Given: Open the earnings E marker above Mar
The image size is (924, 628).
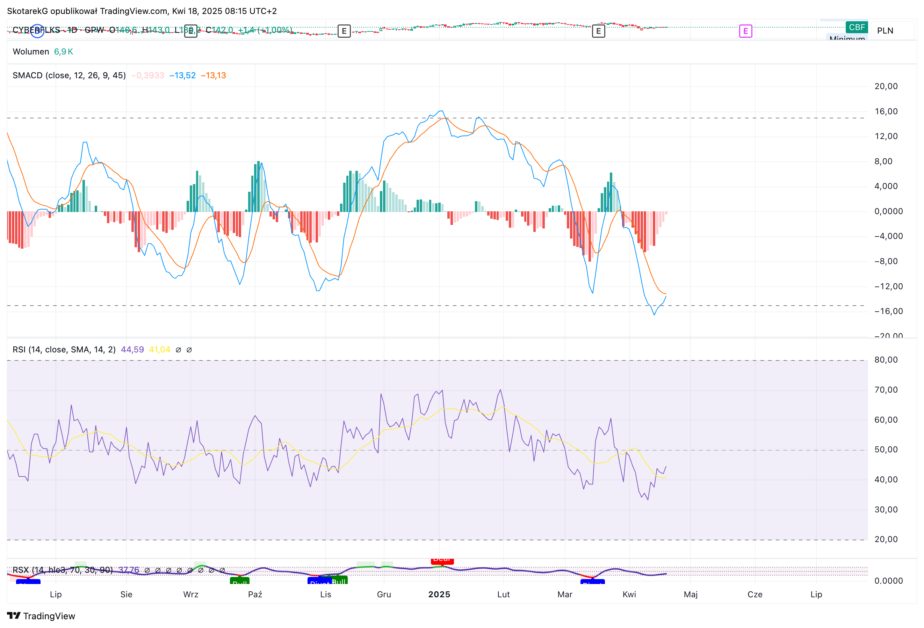Looking at the screenshot, I should 598,31.
